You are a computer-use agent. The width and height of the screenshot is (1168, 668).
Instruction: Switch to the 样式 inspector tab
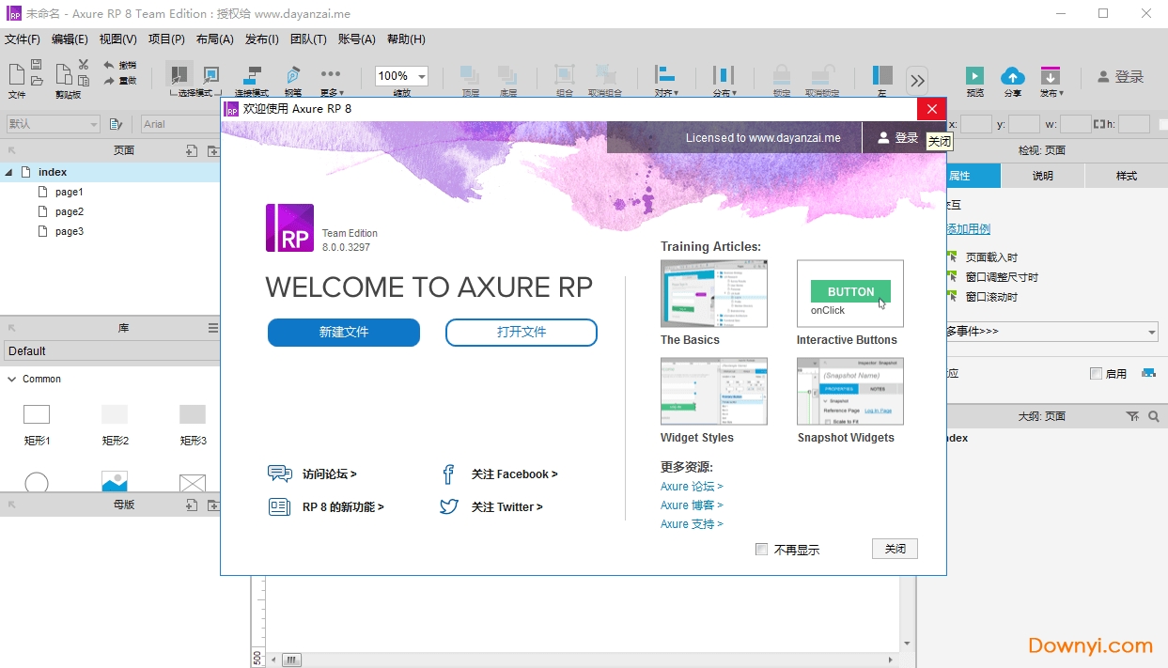pyautogui.click(x=1126, y=176)
